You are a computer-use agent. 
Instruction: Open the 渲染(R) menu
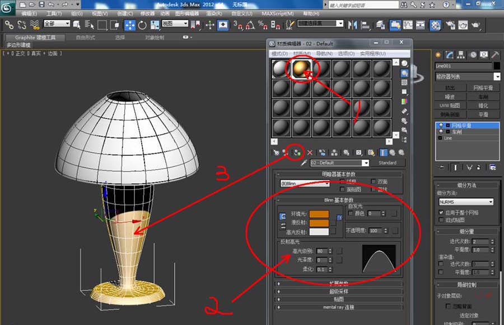(x=214, y=13)
